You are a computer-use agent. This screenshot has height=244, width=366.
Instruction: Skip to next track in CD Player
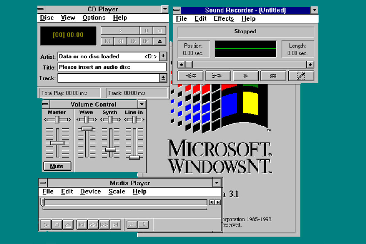(x=146, y=41)
